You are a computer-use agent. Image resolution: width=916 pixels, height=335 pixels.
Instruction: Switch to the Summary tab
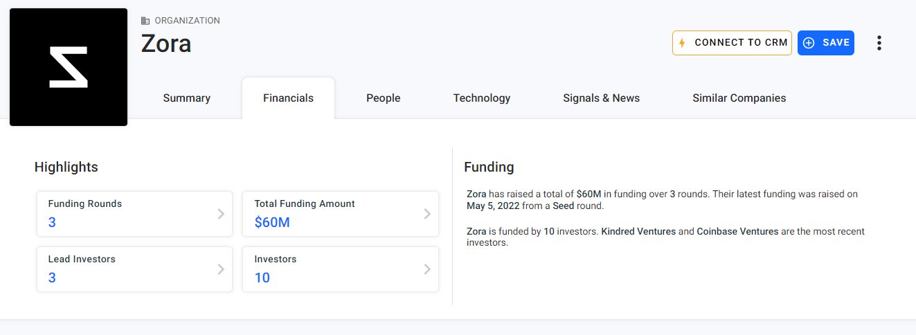click(187, 98)
